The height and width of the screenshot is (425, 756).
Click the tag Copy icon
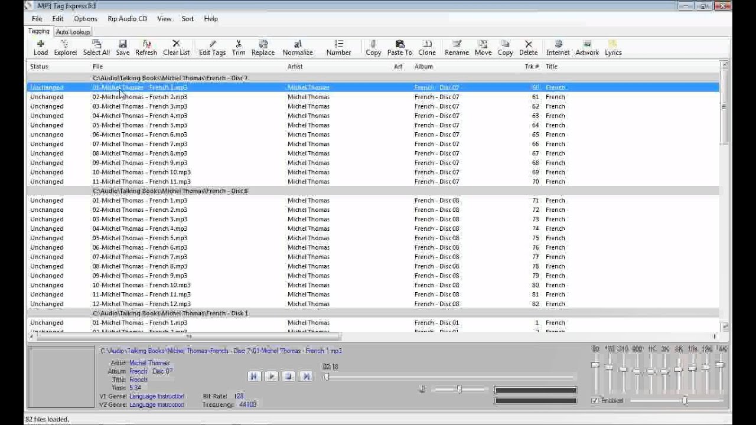tap(373, 48)
